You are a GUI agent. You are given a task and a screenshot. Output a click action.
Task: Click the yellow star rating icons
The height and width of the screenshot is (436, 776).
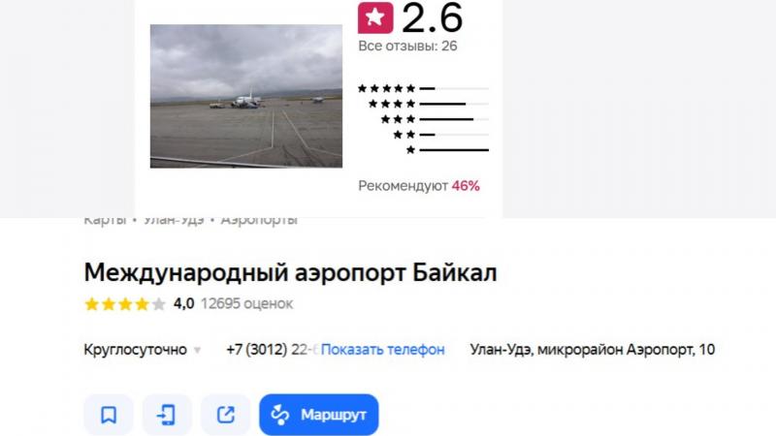(x=125, y=303)
